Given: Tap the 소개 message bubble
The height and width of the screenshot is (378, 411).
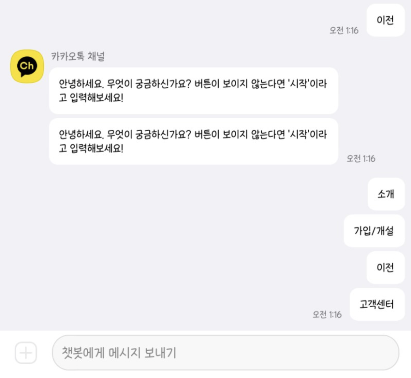Looking at the screenshot, I should (x=386, y=194).
